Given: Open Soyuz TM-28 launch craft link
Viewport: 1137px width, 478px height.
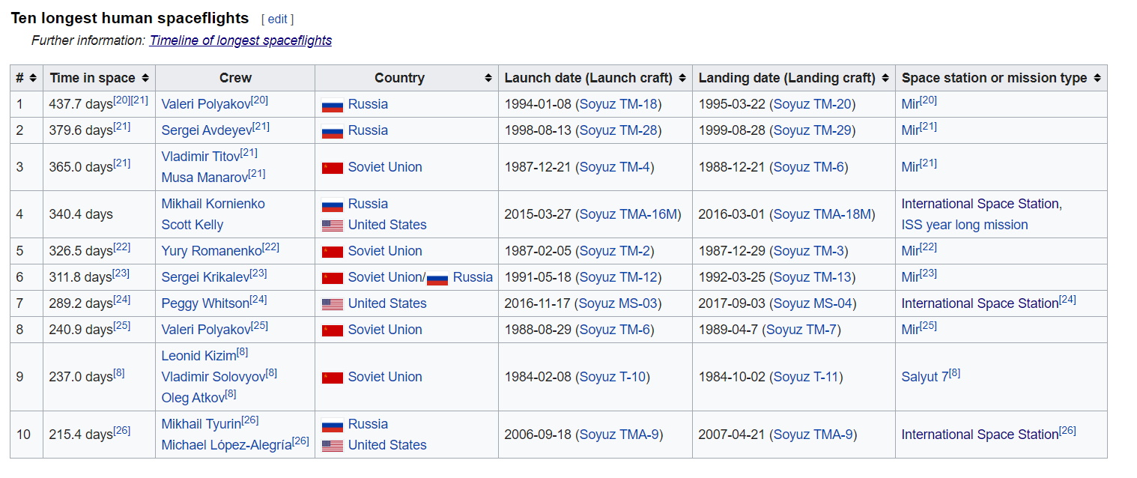Looking at the screenshot, I should coord(619,130).
